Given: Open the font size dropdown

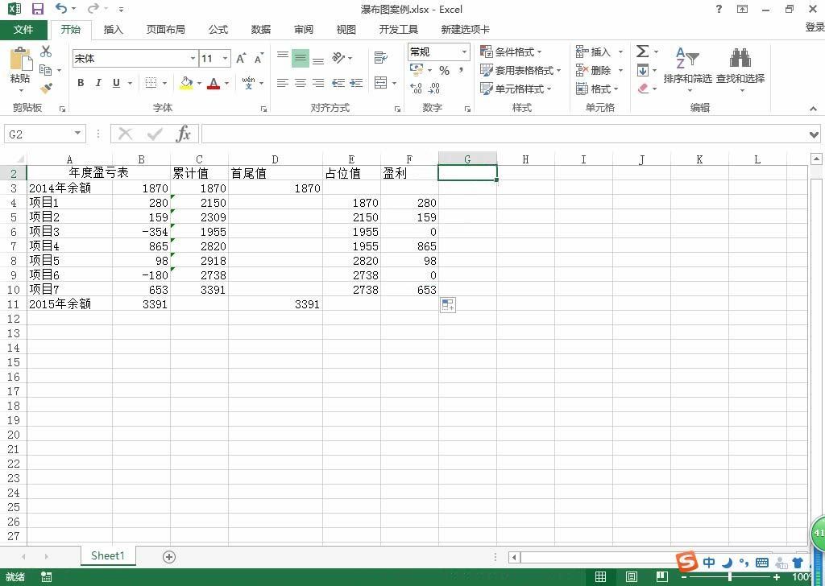Looking at the screenshot, I should coord(226,58).
